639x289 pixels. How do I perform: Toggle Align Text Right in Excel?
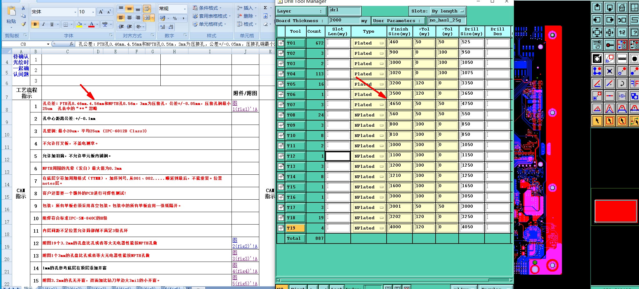pos(138,17)
